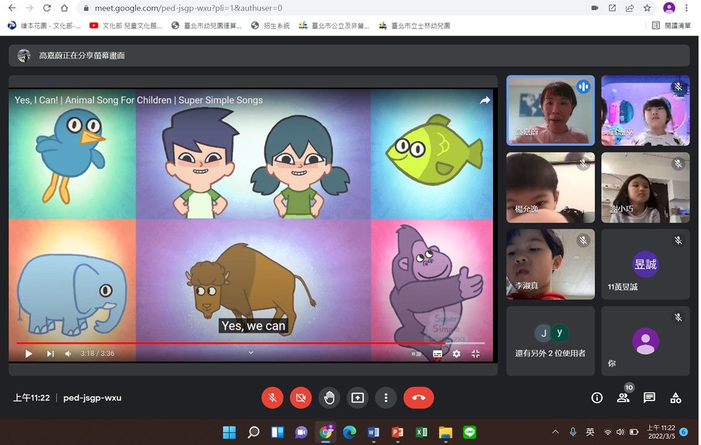Screen dimensions: 701x445
Task: Turn on the camera in Meet
Action: pyautogui.click(x=300, y=397)
